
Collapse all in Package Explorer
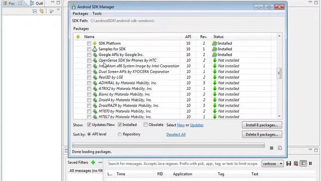(x=35, y=11)
